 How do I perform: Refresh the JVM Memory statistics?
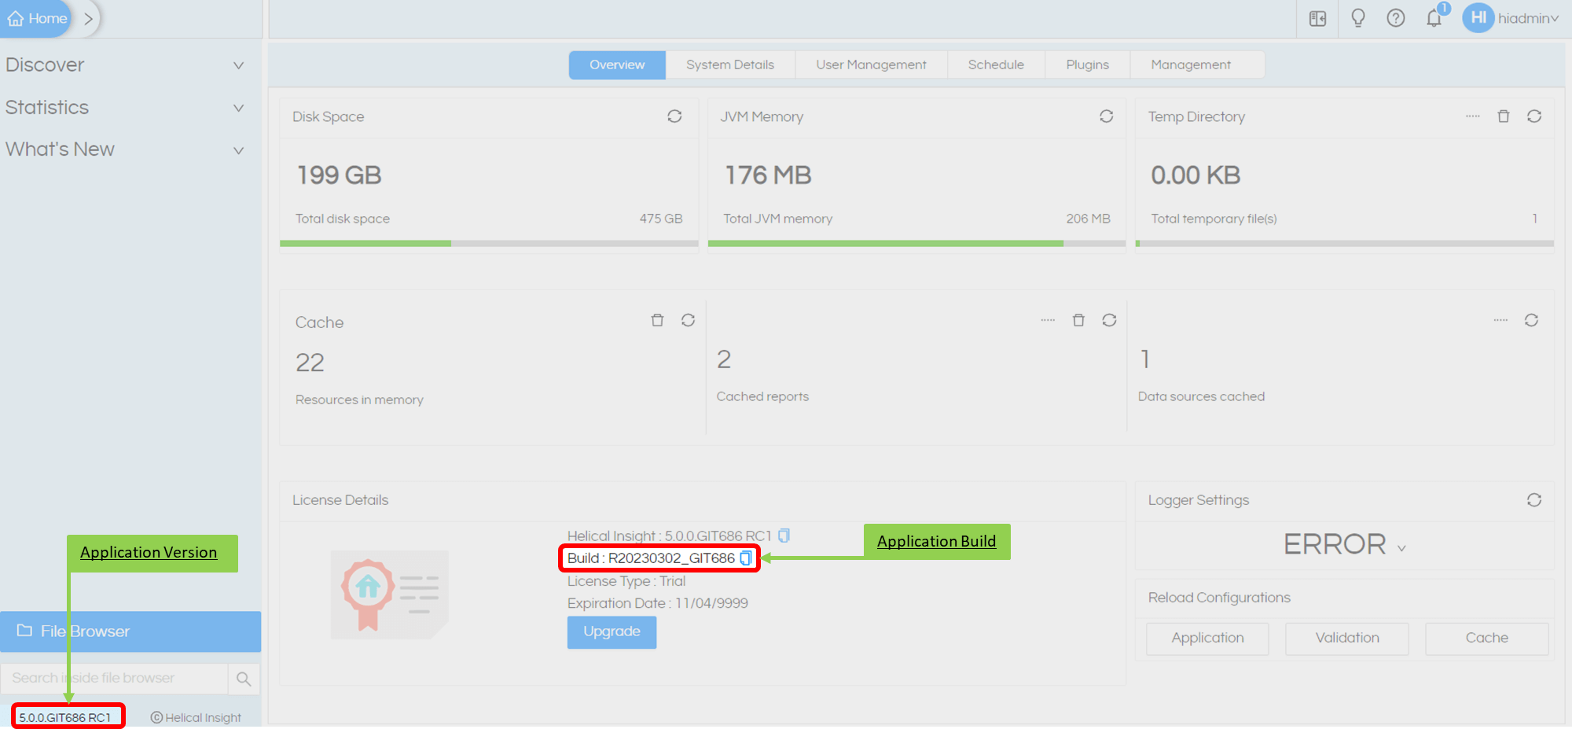coord(1106,116)
